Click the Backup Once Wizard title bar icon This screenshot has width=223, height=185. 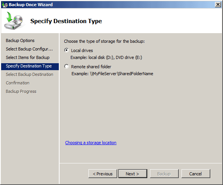pyautogui.click(x=5, y=5)
